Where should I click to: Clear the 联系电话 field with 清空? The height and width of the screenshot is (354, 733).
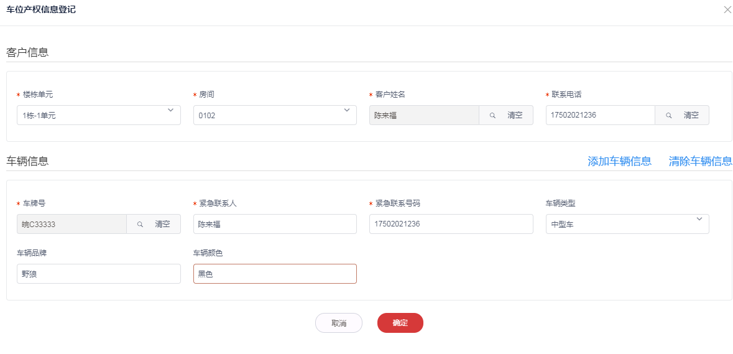[x=691, y=115]
